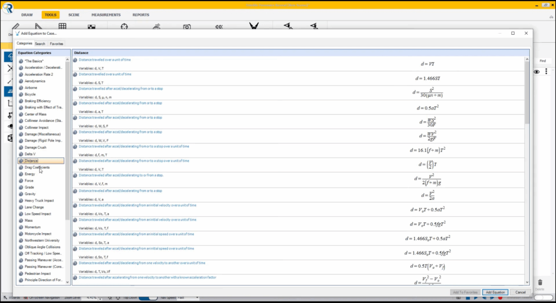
Task: Switch to the Search tab
Action: 40,43
